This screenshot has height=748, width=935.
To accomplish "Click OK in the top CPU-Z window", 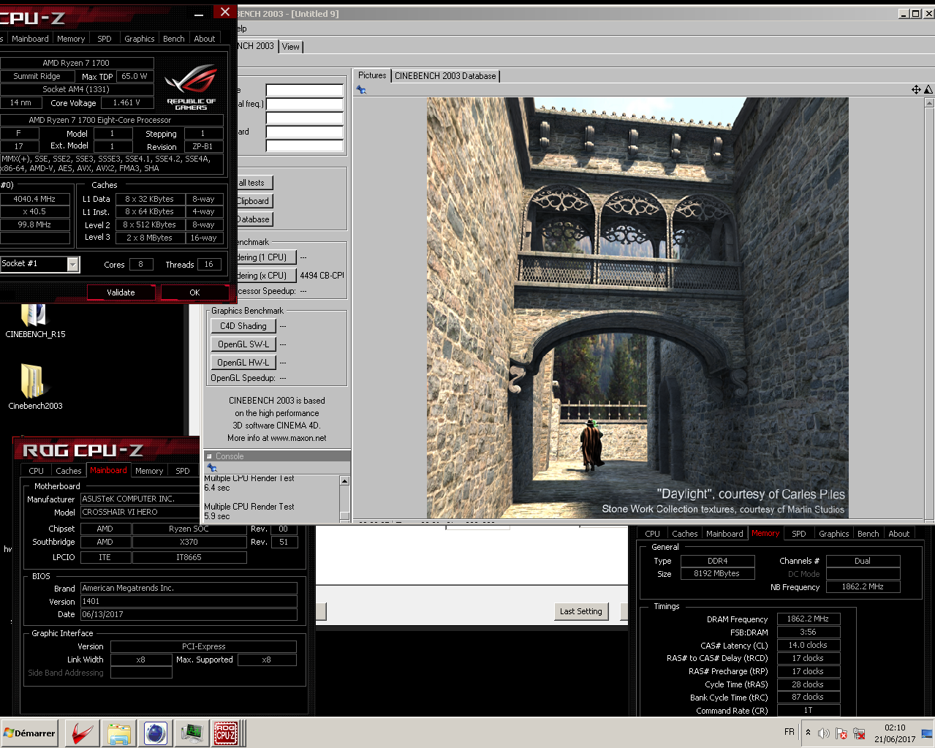I will point(194,292).
